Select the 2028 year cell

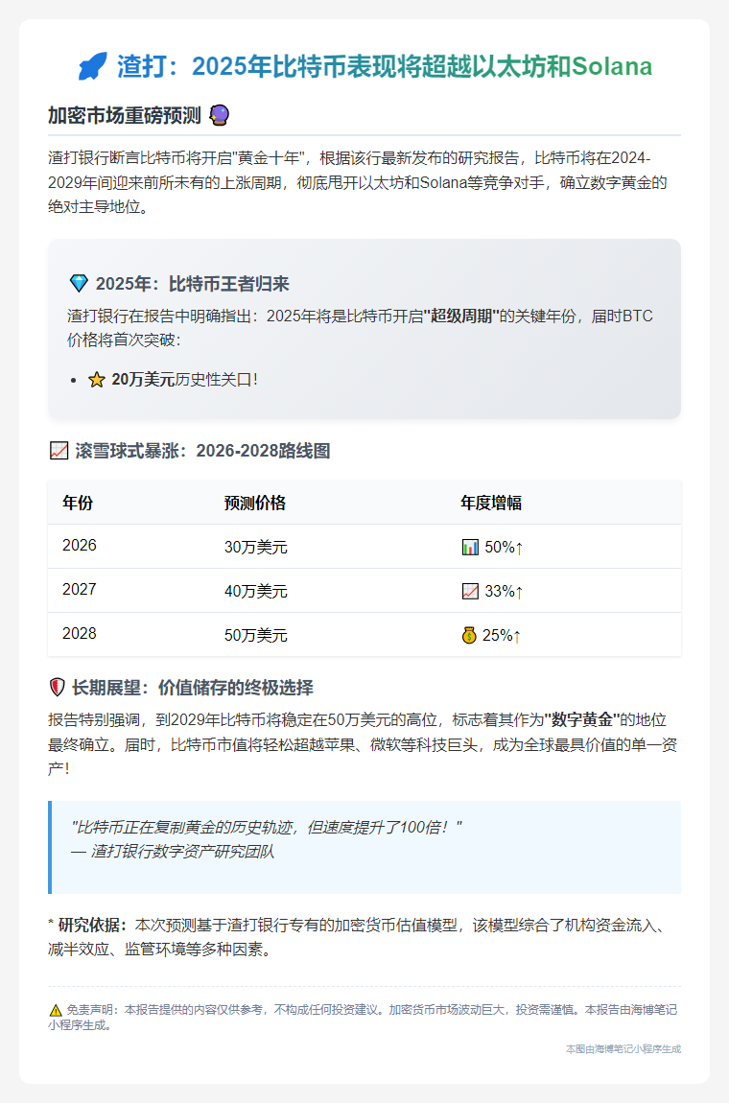[x=80, y=634]
